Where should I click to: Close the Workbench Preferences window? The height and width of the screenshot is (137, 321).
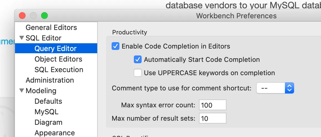[22, 16]
